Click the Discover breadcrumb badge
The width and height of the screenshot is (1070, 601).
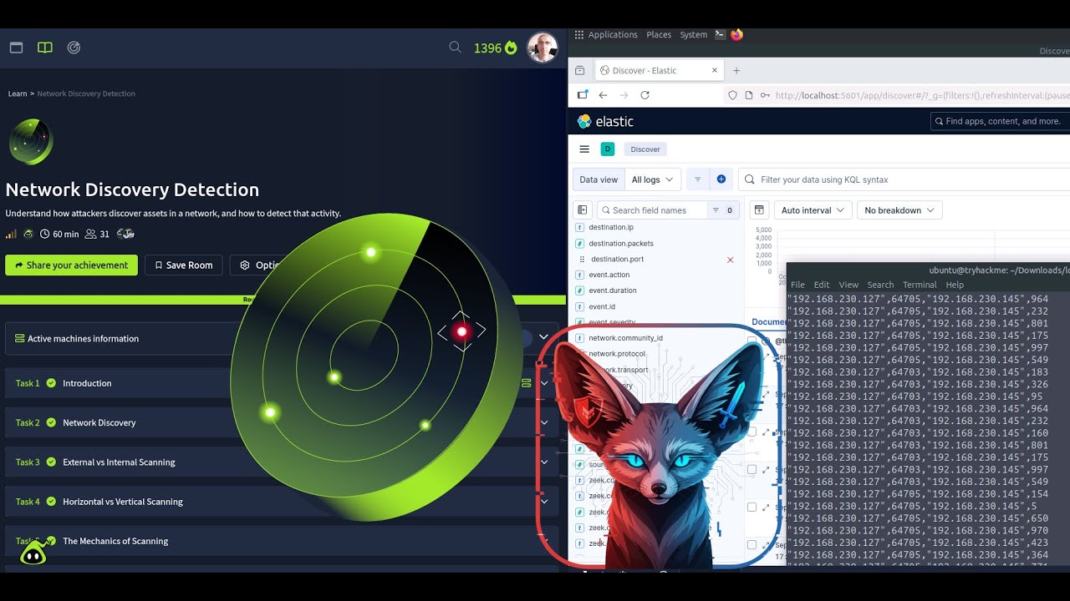point(645,149)
